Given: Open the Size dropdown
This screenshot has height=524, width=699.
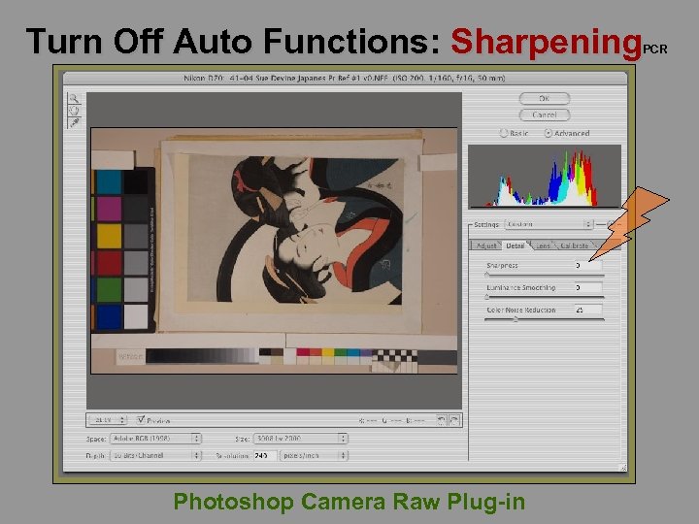Looking at the screenshot, I should (300, 439).
